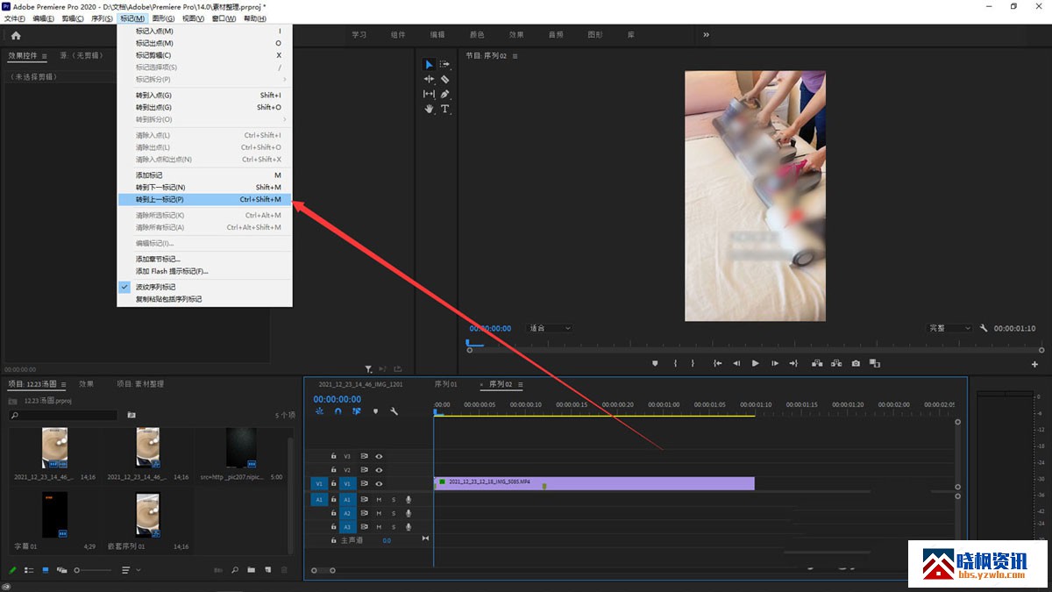The width and height of the screenshot is (1052, 592).
Task: Click 添加章节标记... menu item
Action: click(205, 259)
